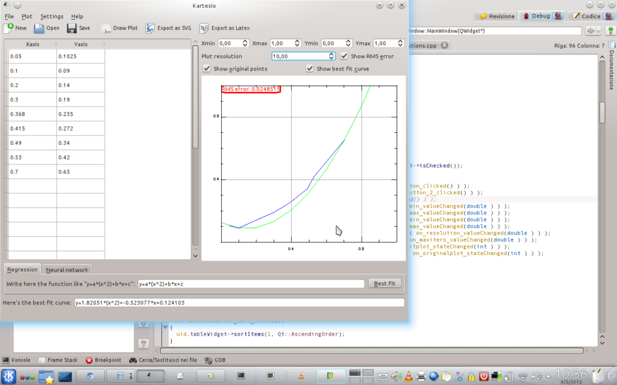Image resolution: width=617 pixels, height=385 pixels.
Task: Click the New document icon
Action: 9,28
